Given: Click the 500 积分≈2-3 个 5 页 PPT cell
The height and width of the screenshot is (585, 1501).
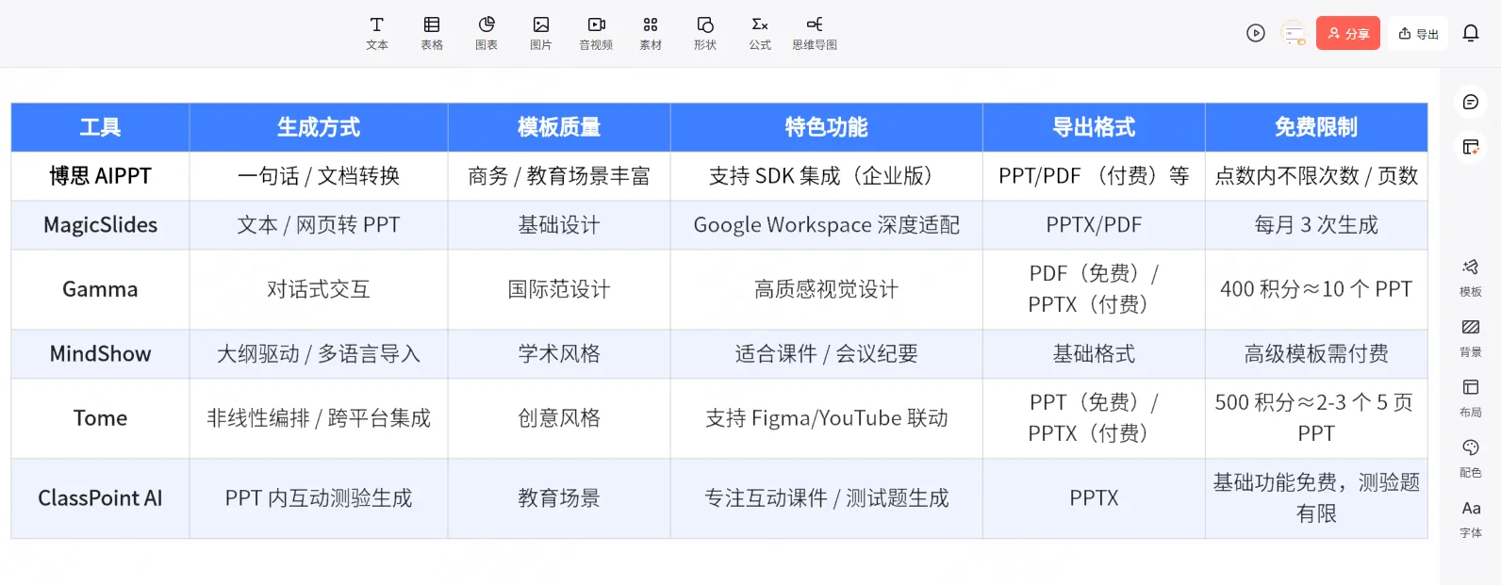Looking at the screenshot, I should [1316, 418].
